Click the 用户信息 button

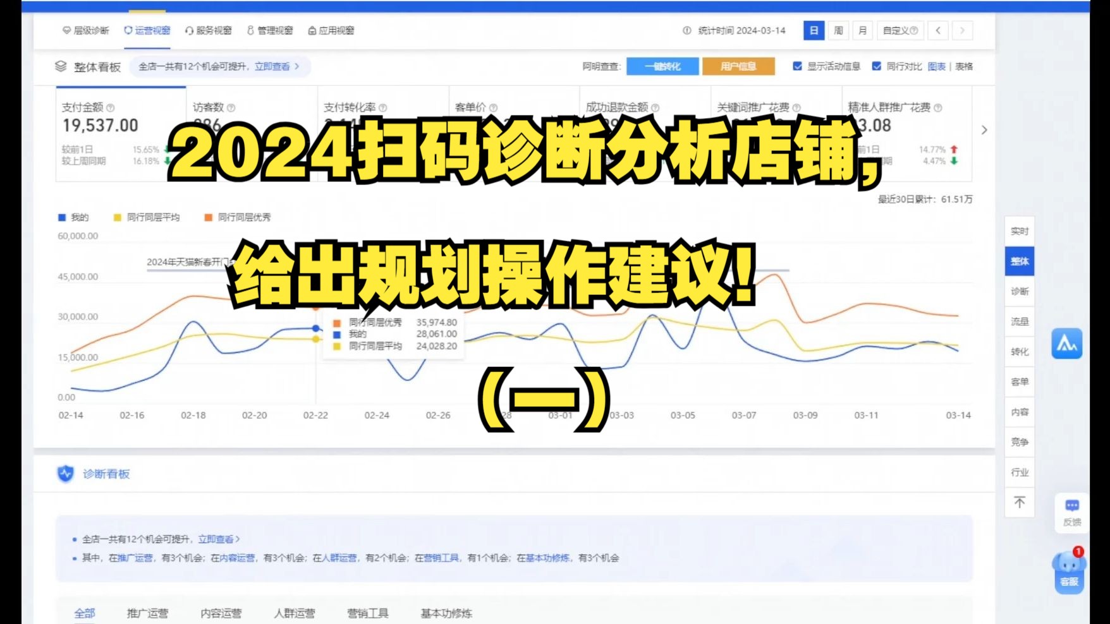(x=738, y=66)
